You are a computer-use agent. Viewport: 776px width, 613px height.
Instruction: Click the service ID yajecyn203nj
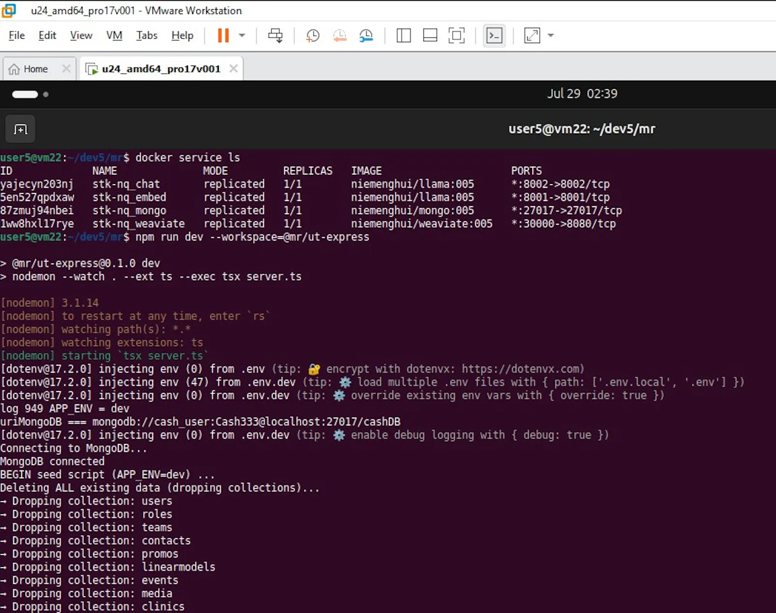tap(37, 184)
